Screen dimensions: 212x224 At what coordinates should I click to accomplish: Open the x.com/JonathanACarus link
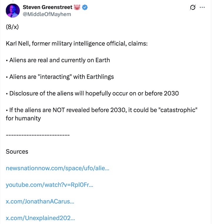tap(40, 202)
